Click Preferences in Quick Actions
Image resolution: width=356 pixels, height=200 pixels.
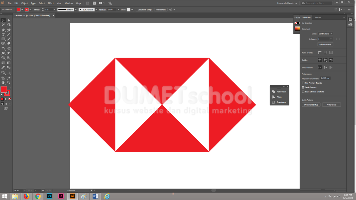tap(331, 105)
